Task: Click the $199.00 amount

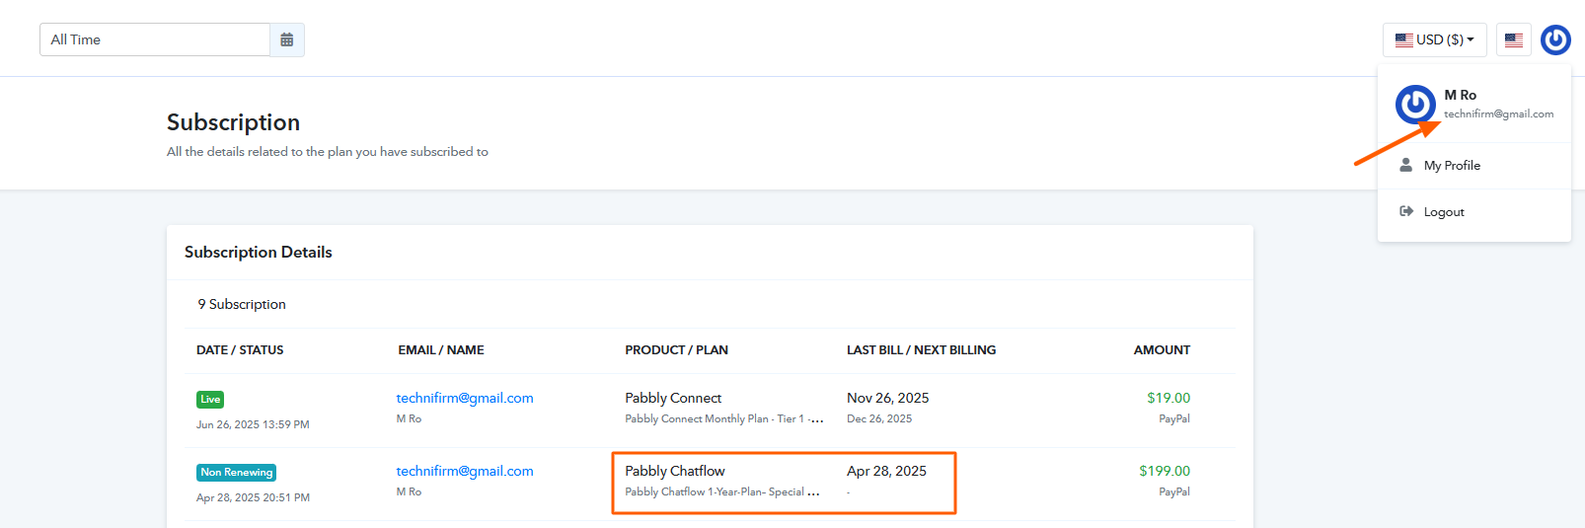Action: click(1165, 471)
